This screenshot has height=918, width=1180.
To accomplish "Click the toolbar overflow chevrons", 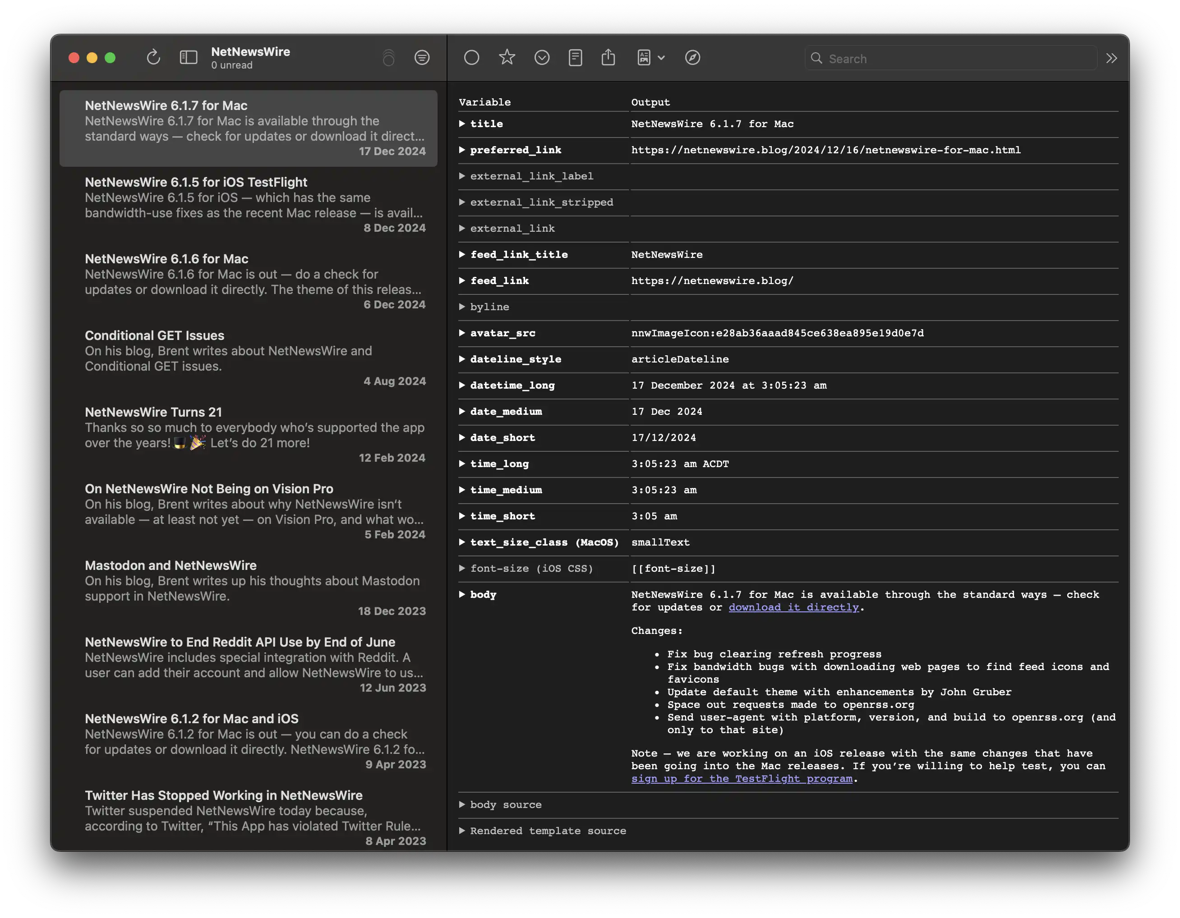I will (1111, 58).
